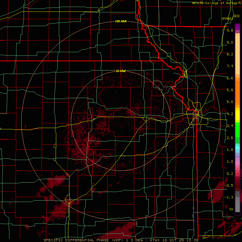Viewport: 242px width, 242px height.
Task: Click the [PHAS] units label
Action: pyautogui.click(x=227, y=19)
